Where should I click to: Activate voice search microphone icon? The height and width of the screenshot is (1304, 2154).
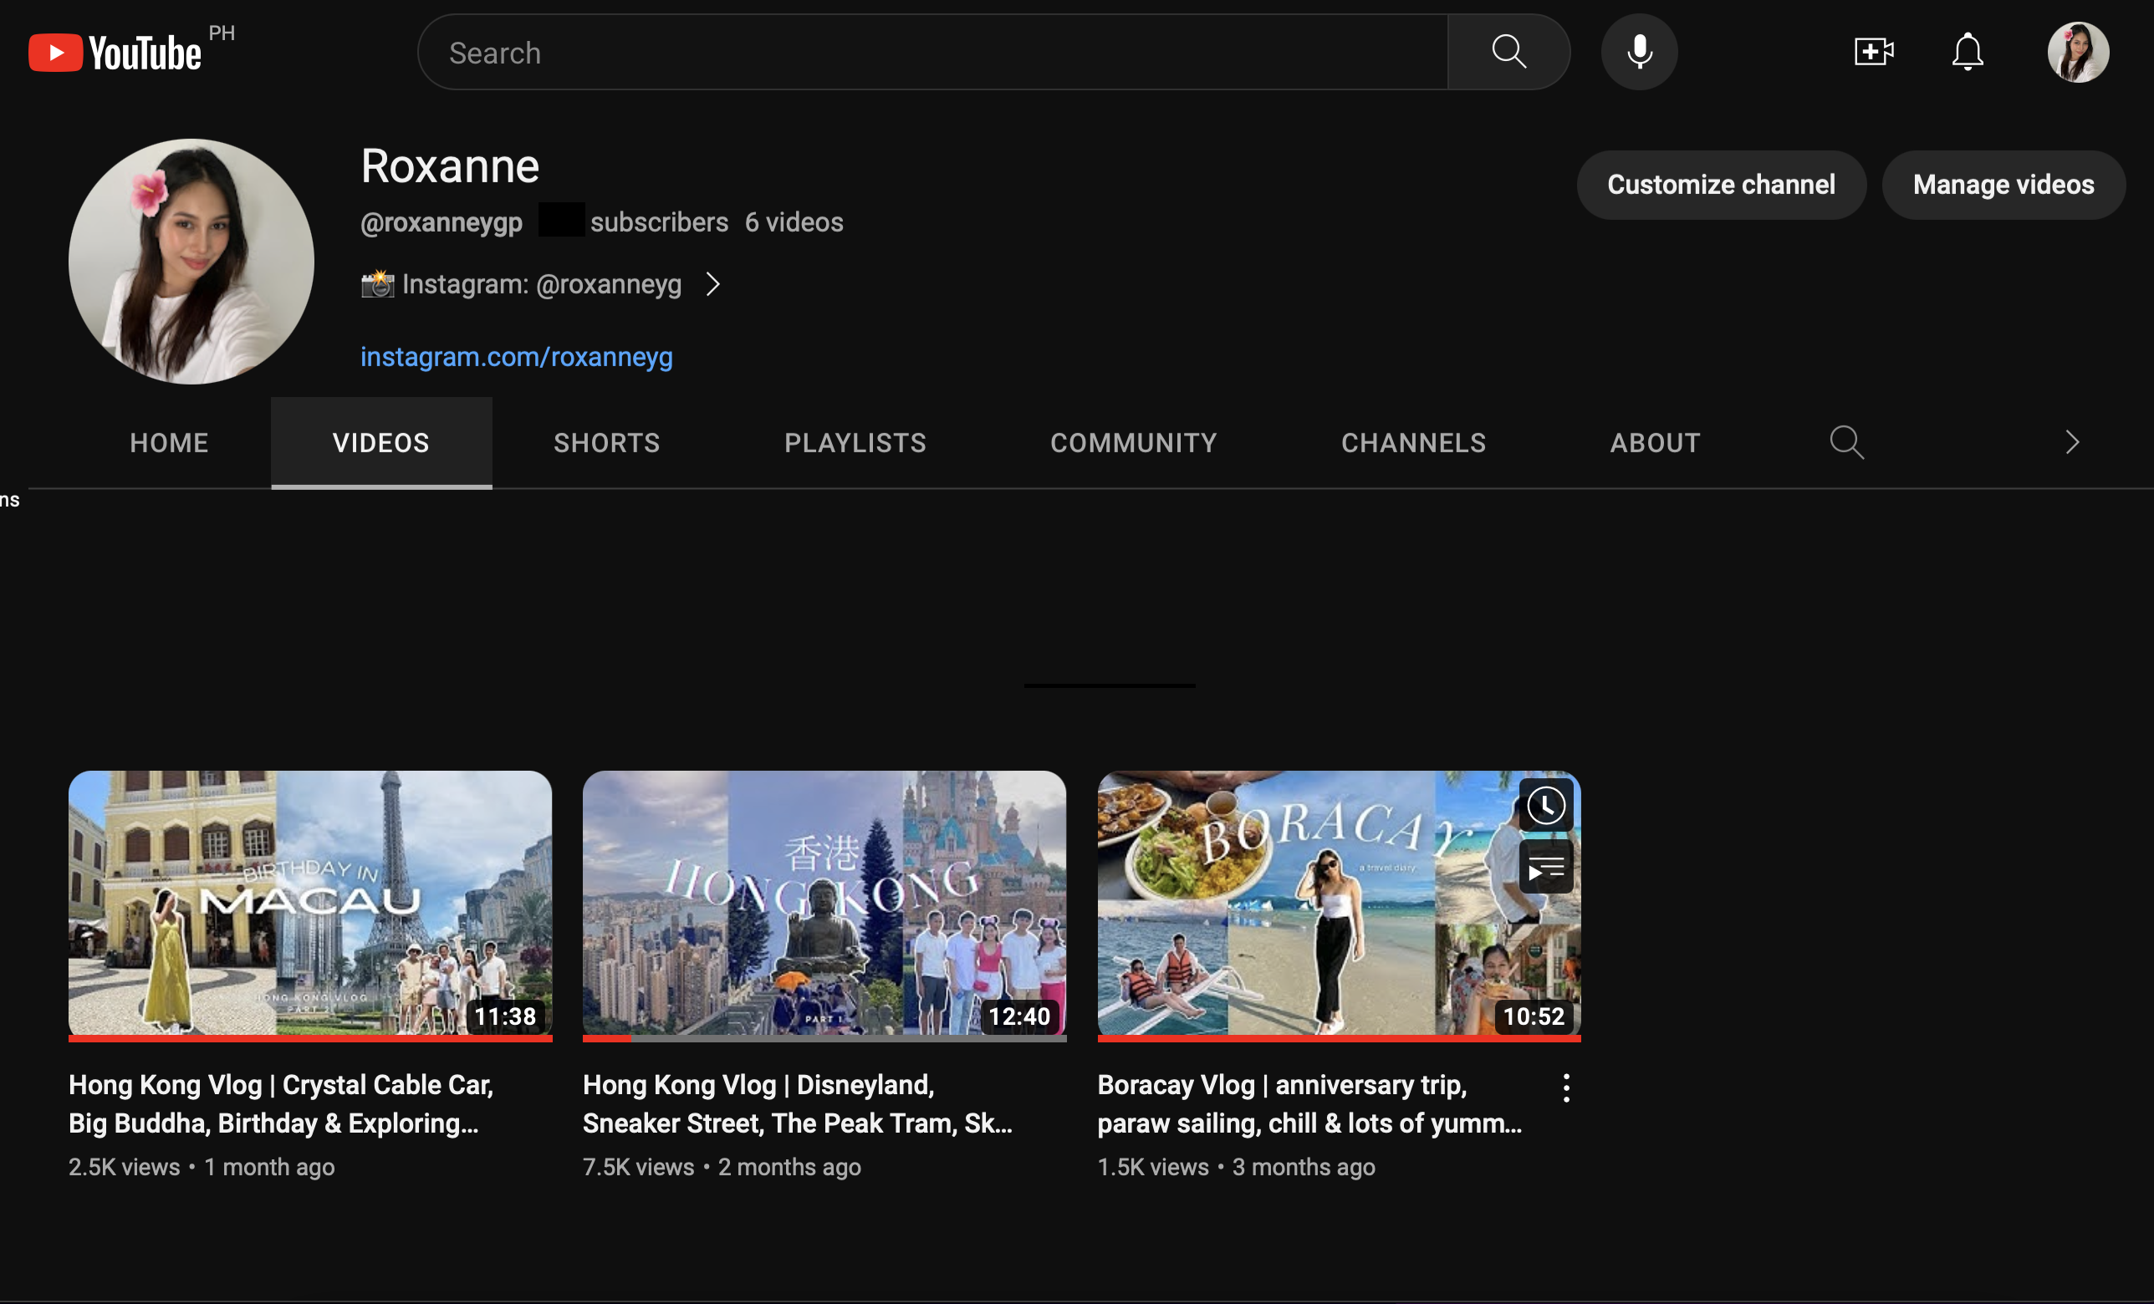pos(1639,53)
